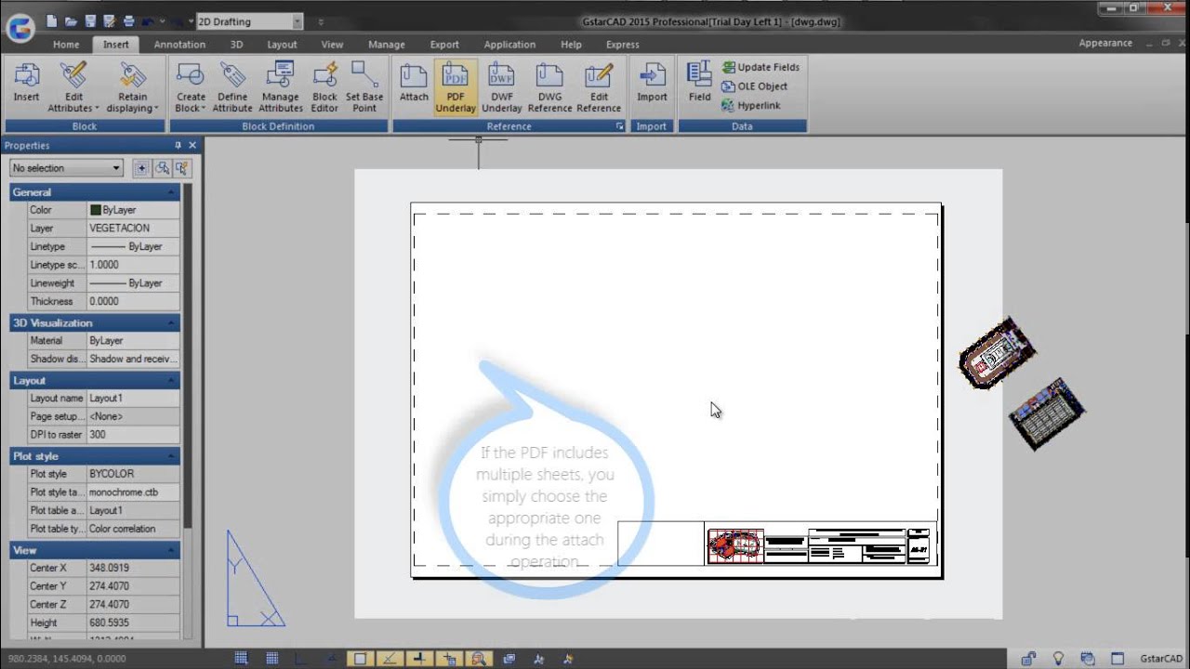
Task: Click Hyperlink in Data panel
Action: pos(750,106)
